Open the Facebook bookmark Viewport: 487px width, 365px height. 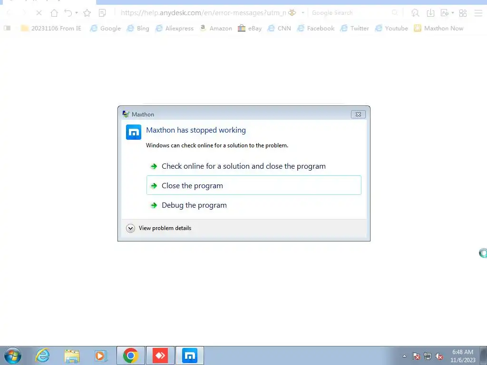pos(316,28)
